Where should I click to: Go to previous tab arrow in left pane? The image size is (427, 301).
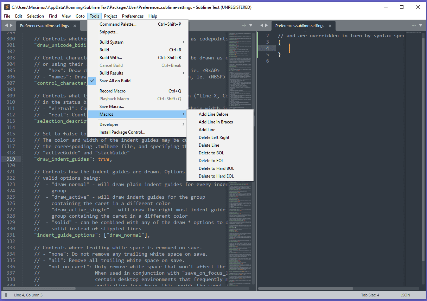point(6,25)
